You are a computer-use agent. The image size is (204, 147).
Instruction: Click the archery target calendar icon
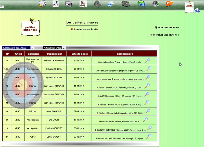click(69, 4)
